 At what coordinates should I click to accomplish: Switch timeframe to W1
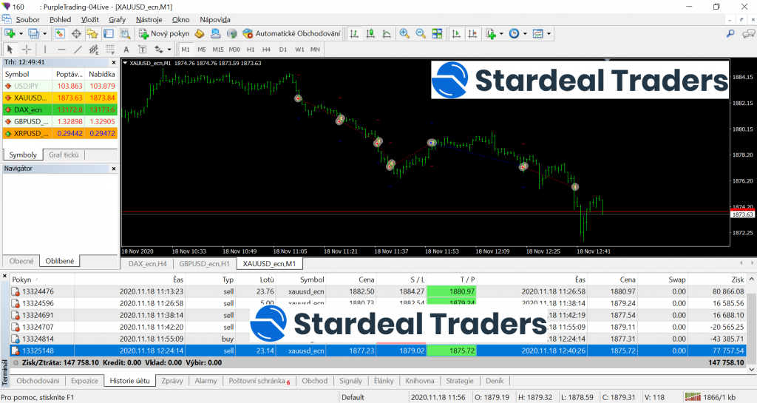click(x=299, y=50)
